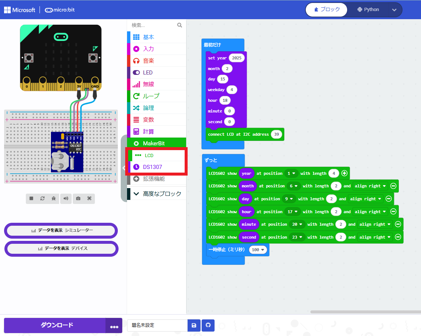Mute the simulator audio
The height and width of the screenshot is (336, 421).
click(x=66, y=198)
